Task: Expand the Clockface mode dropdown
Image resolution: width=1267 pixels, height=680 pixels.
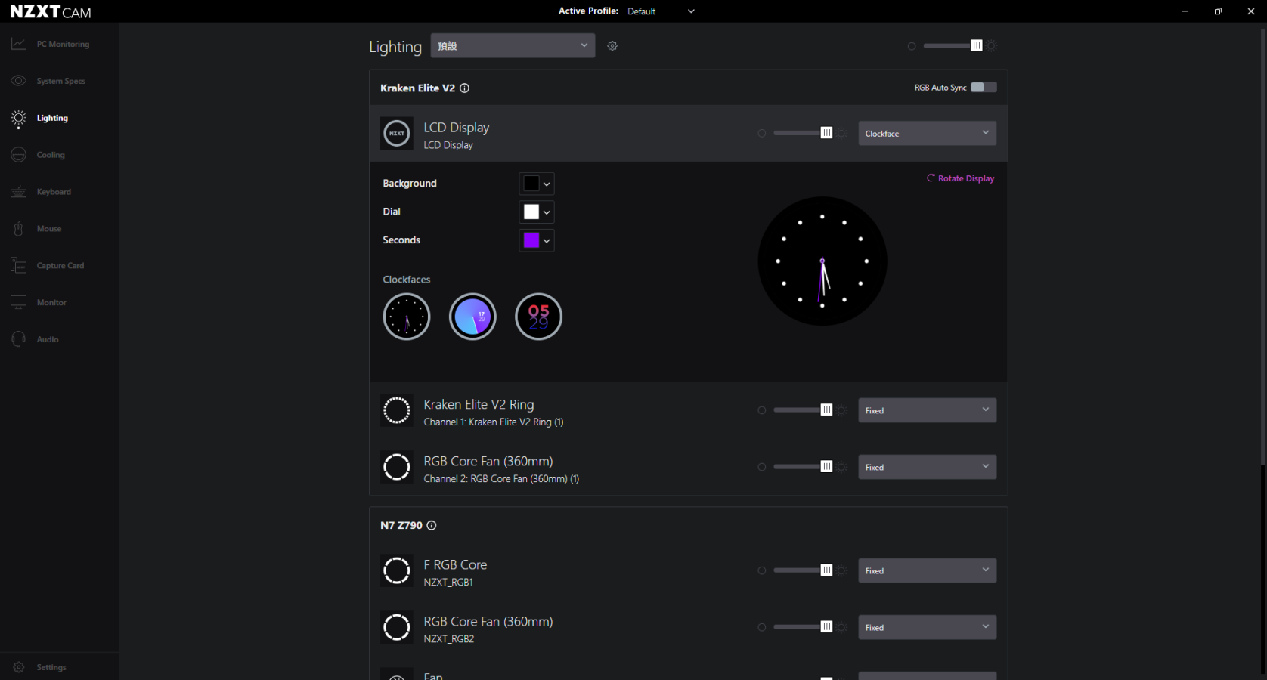Action: coord(927,134)
